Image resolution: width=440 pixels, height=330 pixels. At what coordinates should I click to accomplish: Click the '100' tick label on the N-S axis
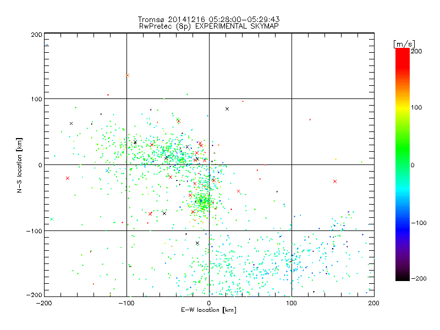click(36, 99)
